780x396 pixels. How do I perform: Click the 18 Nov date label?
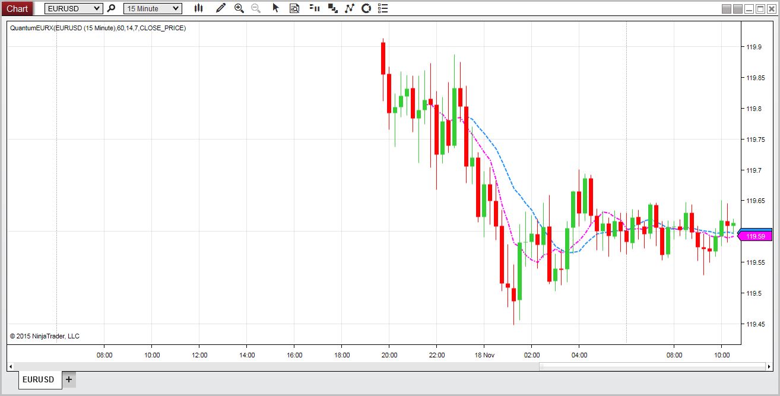point(484,355)
